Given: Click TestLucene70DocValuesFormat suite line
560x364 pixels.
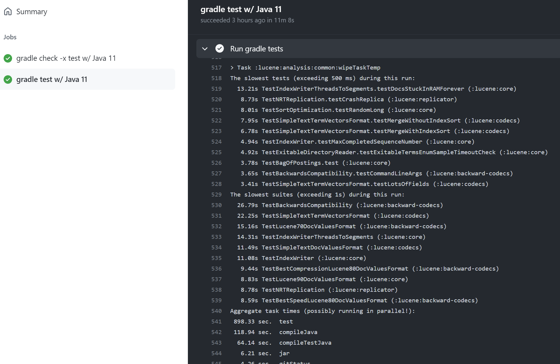Looking at the screenshot, I should click(342, 226).
